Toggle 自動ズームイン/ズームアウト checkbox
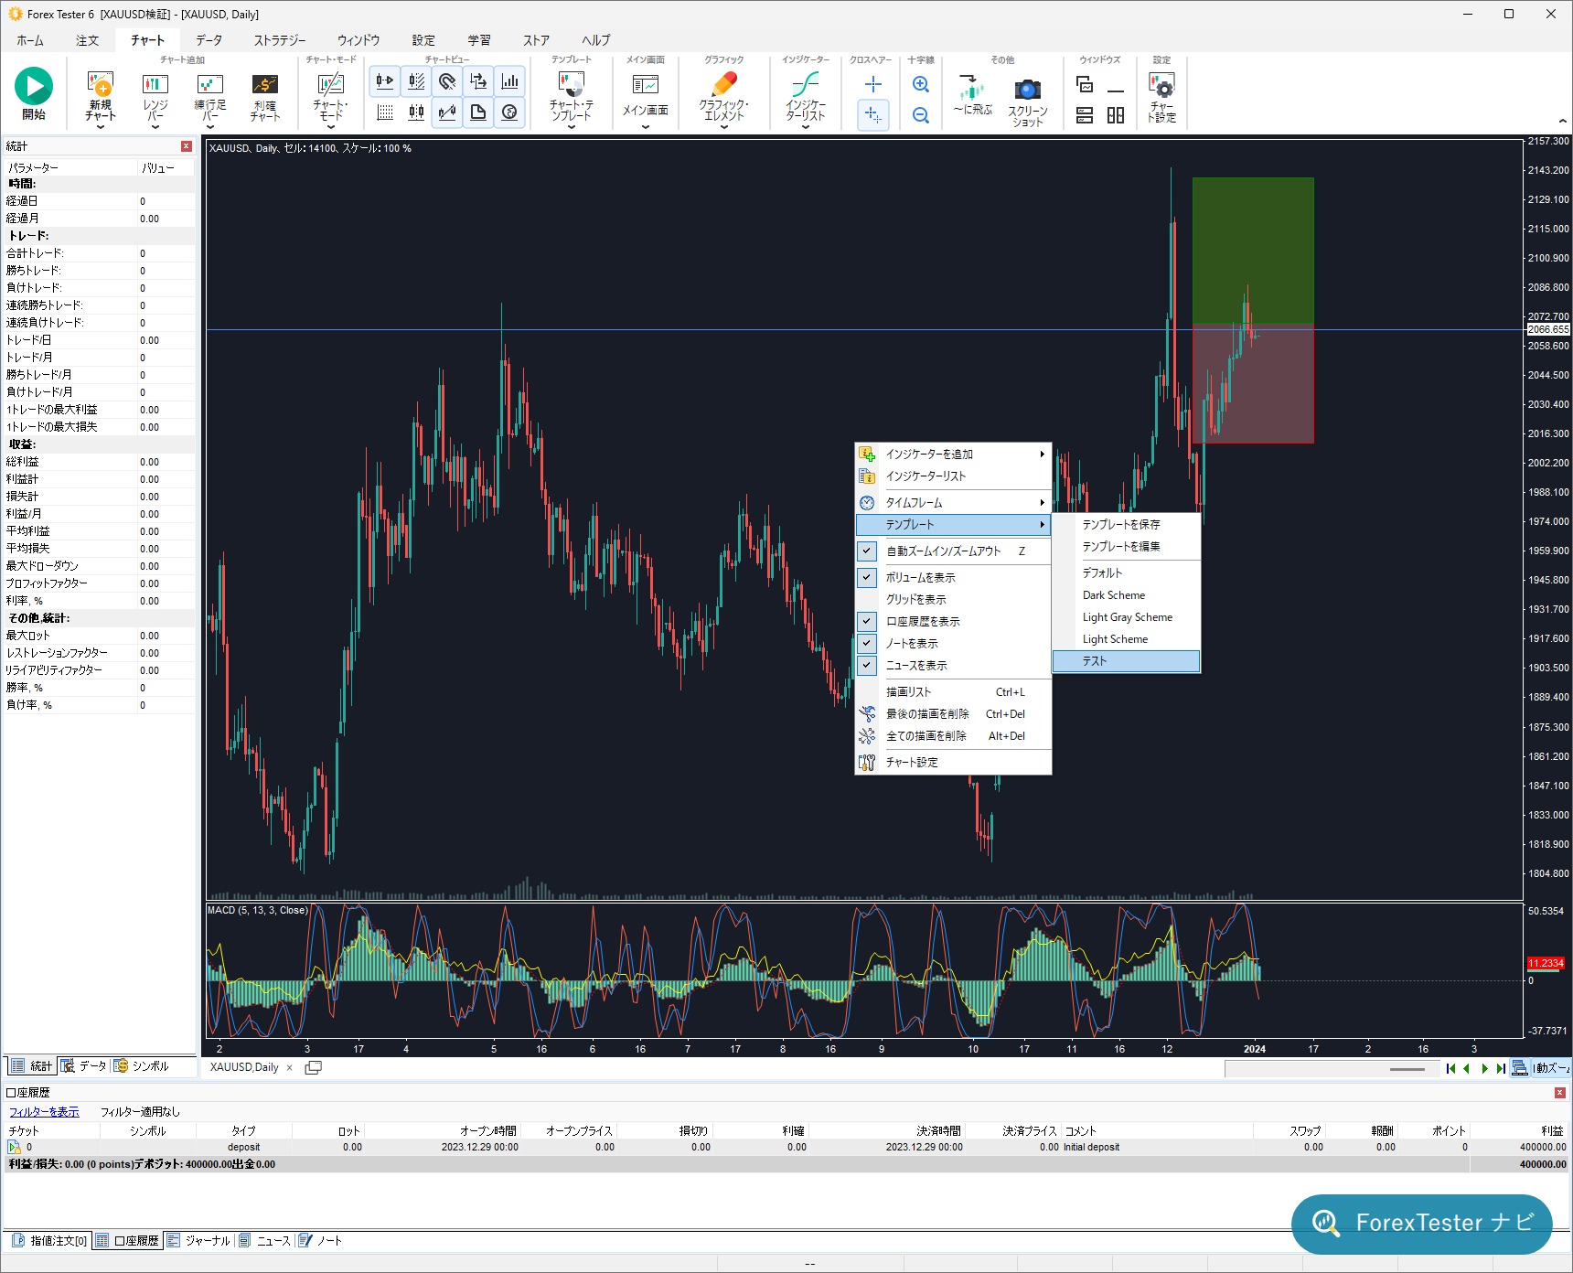The width and height of the screenshot is (1573, 1273). pyautogui.click(x=867, y=551)
